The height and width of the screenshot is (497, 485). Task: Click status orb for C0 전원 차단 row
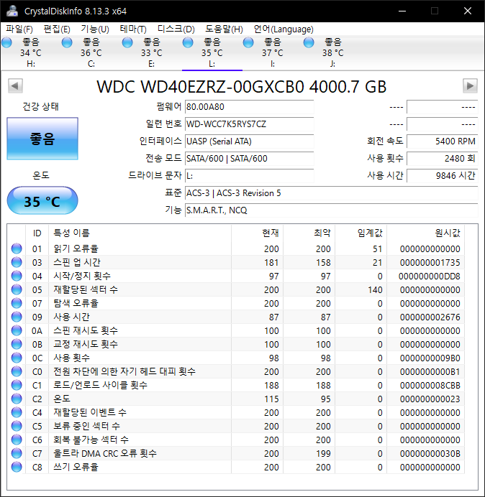(17, 371)
